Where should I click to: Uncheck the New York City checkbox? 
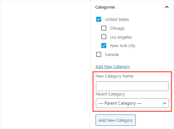point(104,46)
